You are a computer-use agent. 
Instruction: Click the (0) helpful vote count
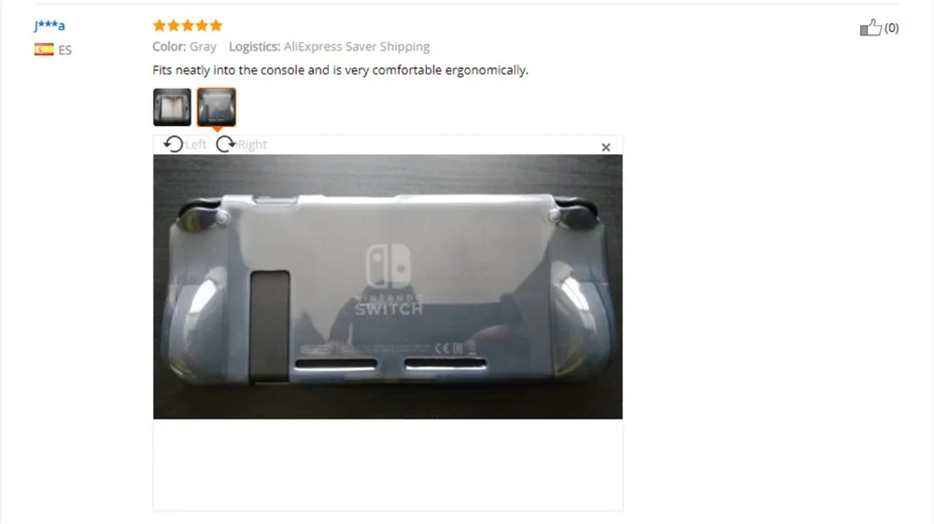(892, 28)
